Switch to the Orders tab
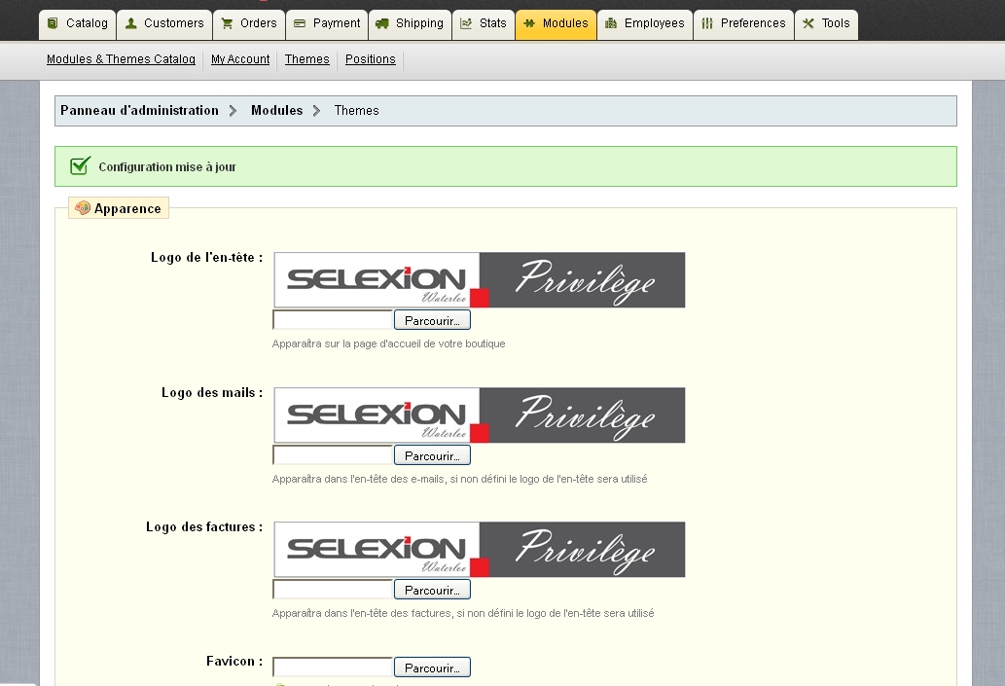 point(249,24)
